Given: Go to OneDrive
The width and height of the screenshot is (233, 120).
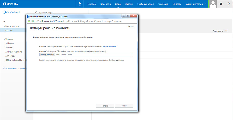Looking at the screenshot, I should (163, 4).
